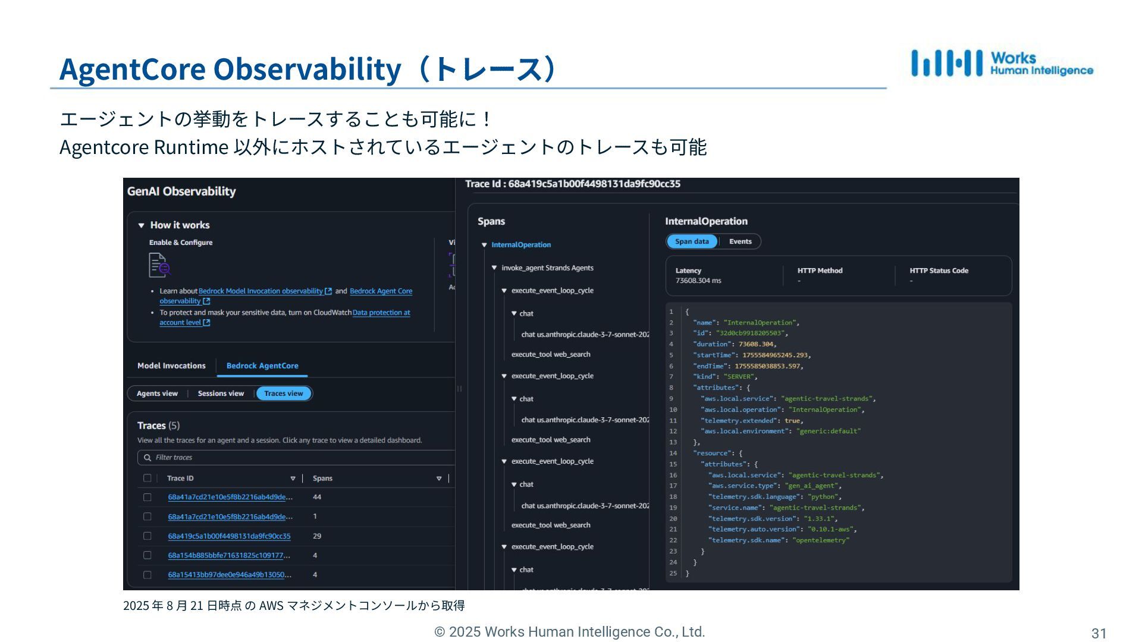This screenshot has width=1142, height=642.
Task: Click external-link icon after Agent Core observability
Action: click(x=206, y=301)
